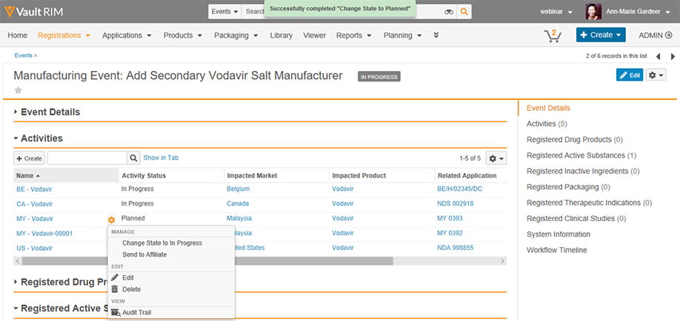Click the Activities search input field
This screenshot has height=321, width=680.
click(x=87, y=158)
